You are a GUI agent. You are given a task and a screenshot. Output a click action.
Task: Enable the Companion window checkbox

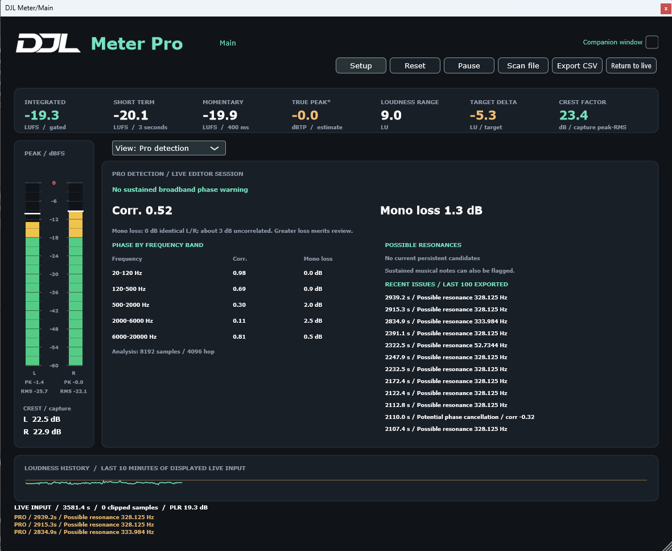(x=652, y=43)
